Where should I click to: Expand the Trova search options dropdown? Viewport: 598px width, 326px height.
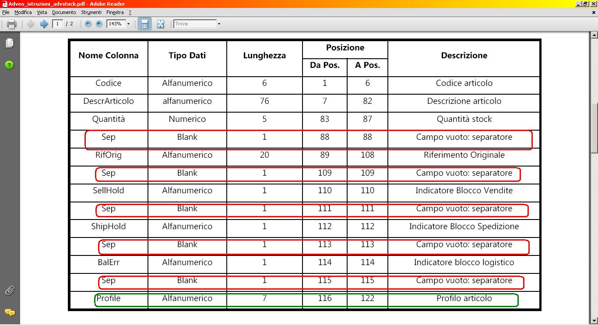219,24
